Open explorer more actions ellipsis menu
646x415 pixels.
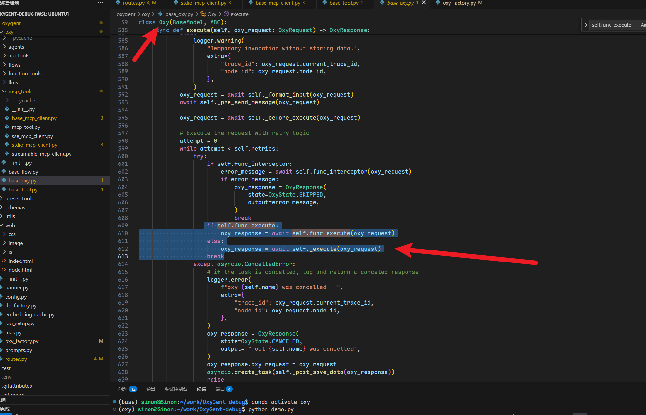pyautogui.click(x=100, y=3)
